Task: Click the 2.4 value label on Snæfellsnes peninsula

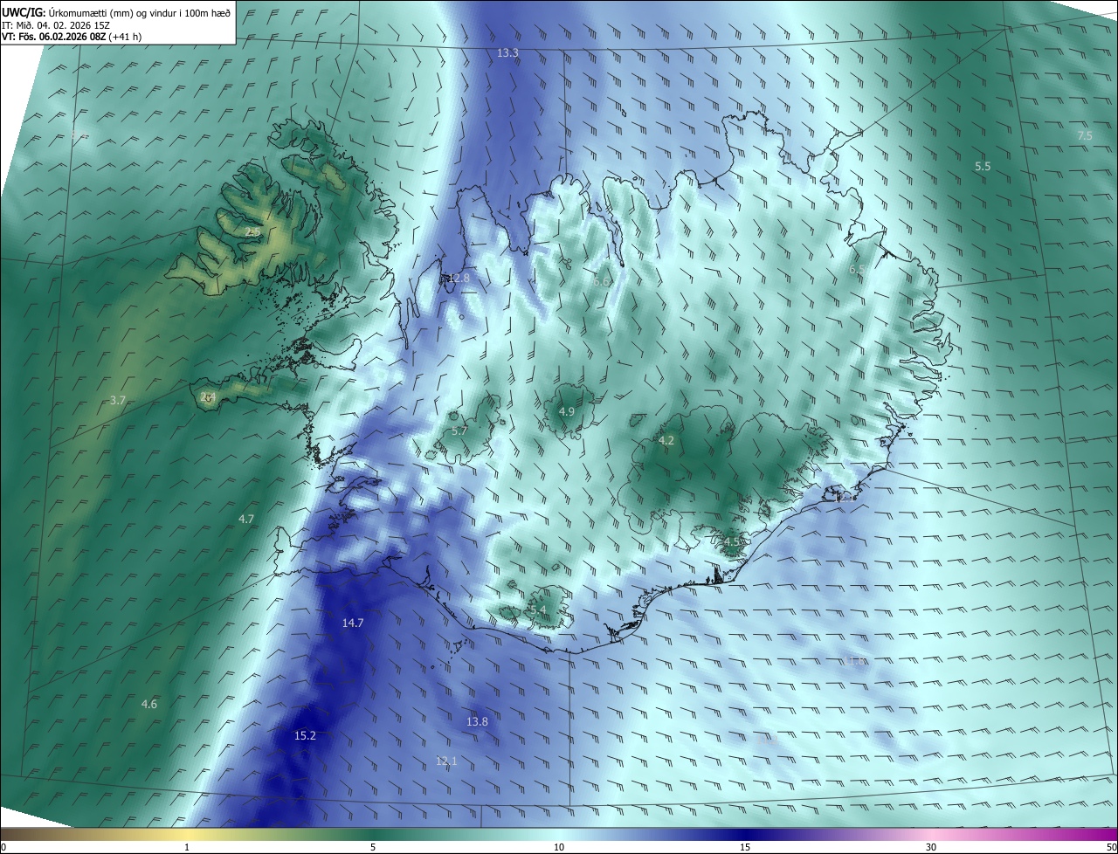Action: [208, 396]
